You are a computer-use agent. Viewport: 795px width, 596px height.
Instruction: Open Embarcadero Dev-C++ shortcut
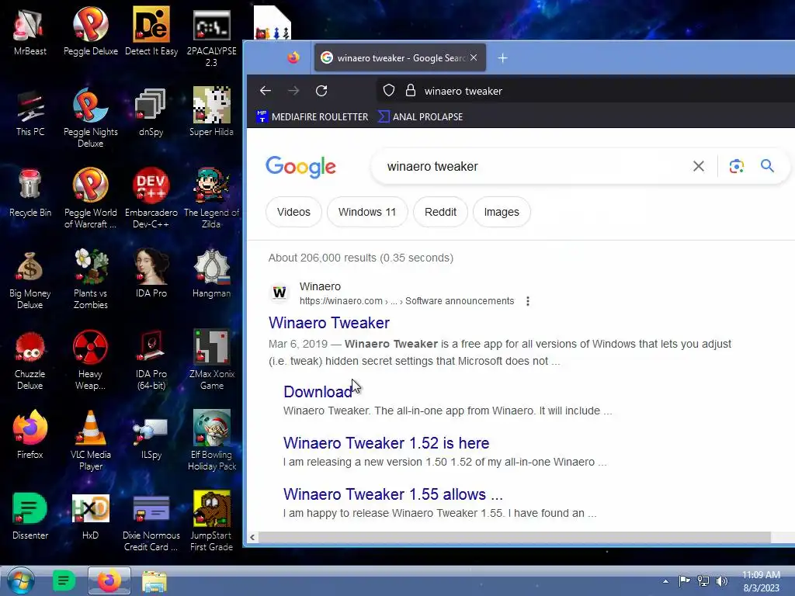click(151, 198)
